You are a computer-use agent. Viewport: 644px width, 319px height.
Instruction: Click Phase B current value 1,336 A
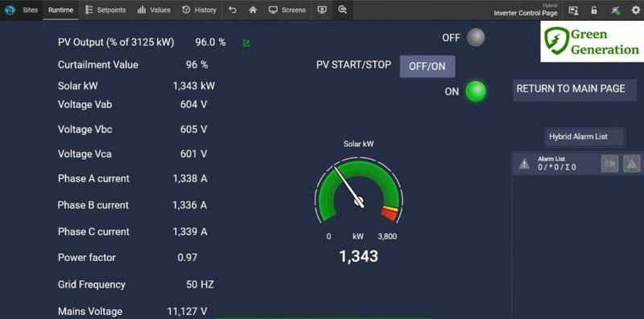tap(190, 205)
